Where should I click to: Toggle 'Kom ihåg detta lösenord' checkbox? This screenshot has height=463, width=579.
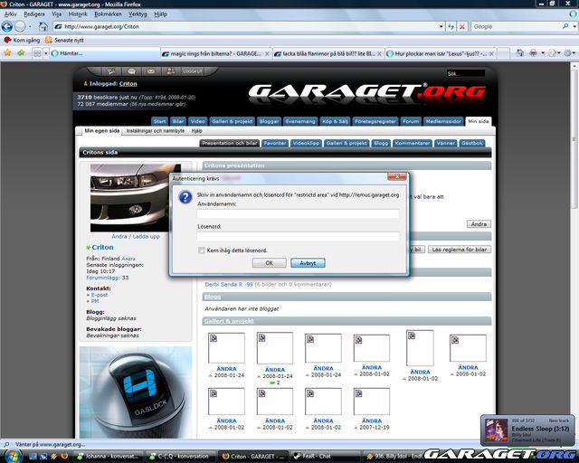201,250
